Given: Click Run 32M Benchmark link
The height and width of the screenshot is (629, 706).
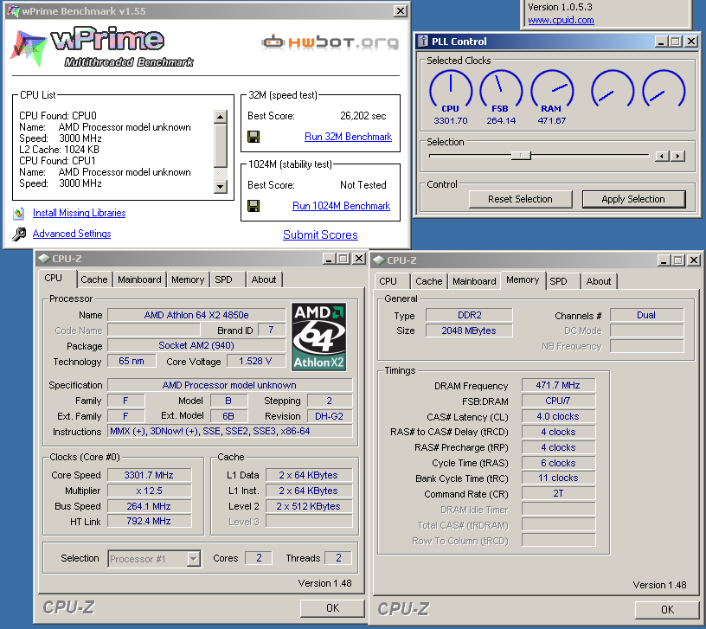Looking at the screenshot, I should pos(348,137).
